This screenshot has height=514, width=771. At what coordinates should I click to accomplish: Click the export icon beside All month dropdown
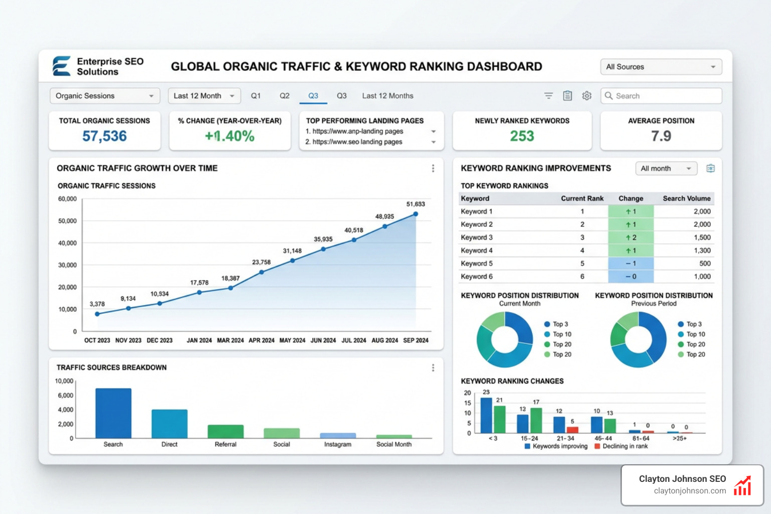pyautogui.click(x=711, y=168)
